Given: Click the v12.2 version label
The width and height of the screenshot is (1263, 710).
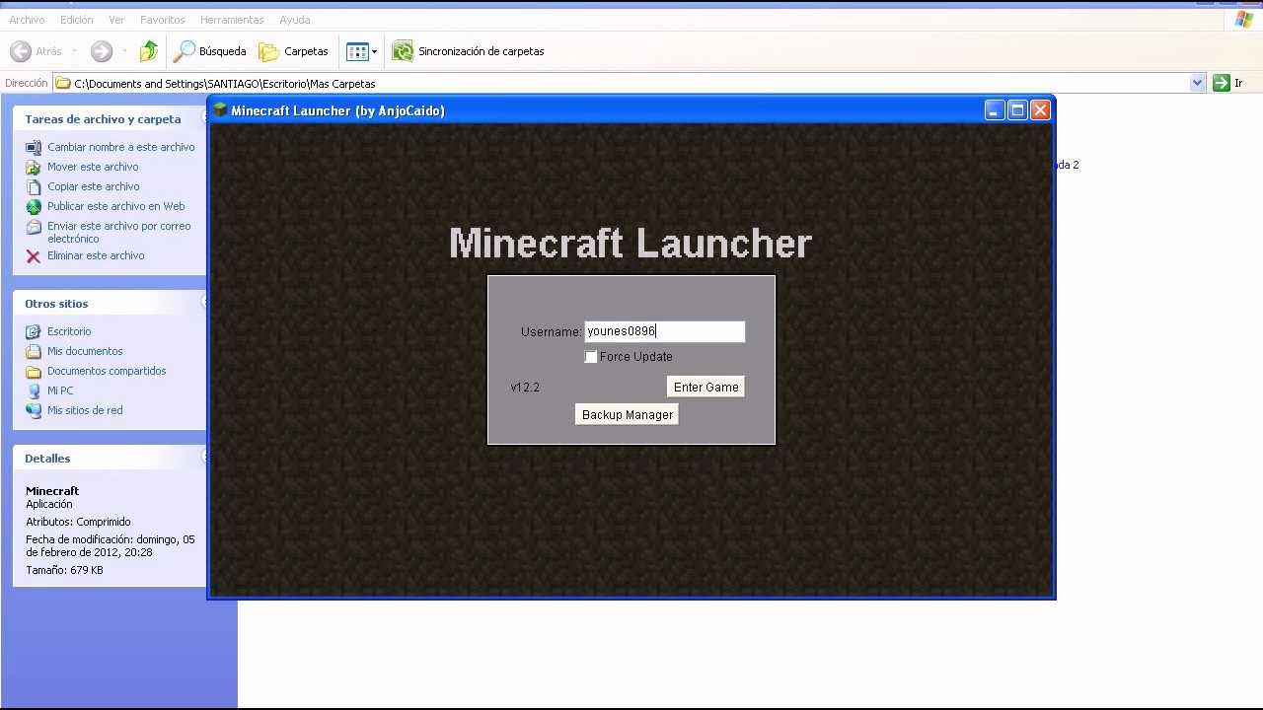Looking at the screenshot, I should click(525, 388).
